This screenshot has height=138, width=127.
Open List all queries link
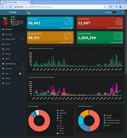(66, 42)
